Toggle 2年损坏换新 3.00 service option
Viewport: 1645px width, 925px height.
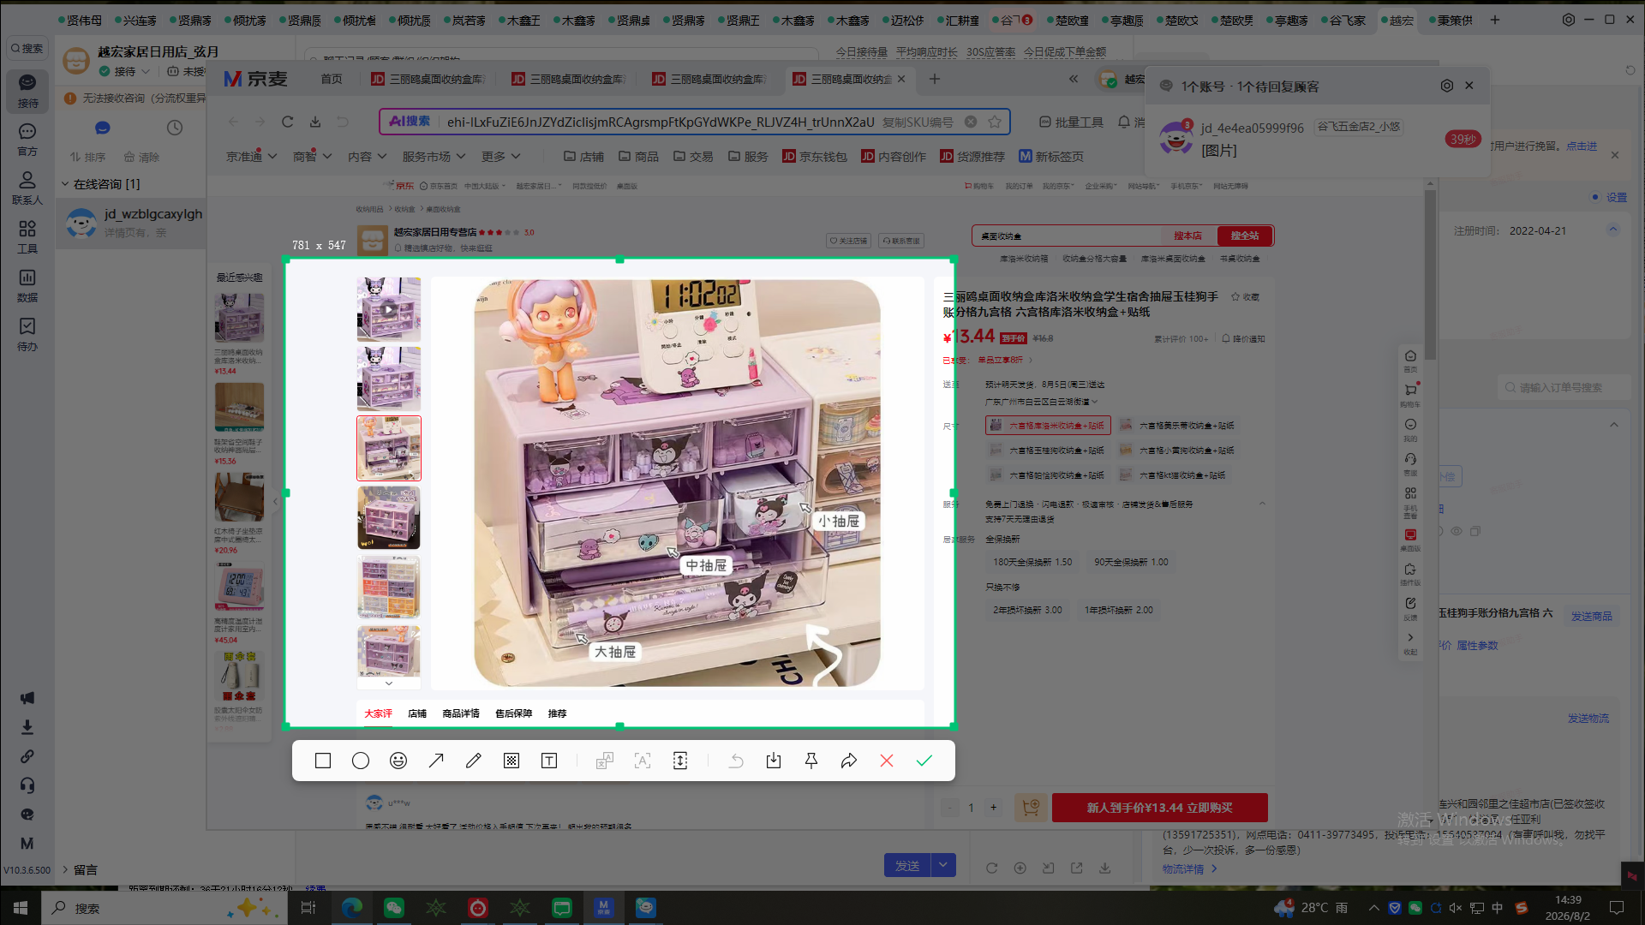point(1027,611)
